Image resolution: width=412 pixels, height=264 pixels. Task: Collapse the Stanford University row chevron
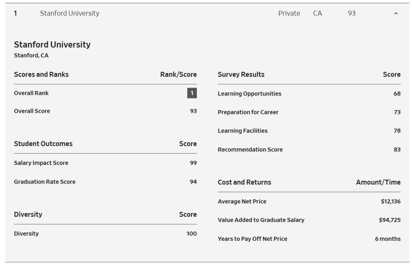click(396, 14)
